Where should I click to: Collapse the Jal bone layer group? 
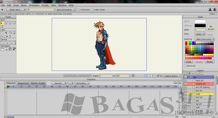(188, 77)
